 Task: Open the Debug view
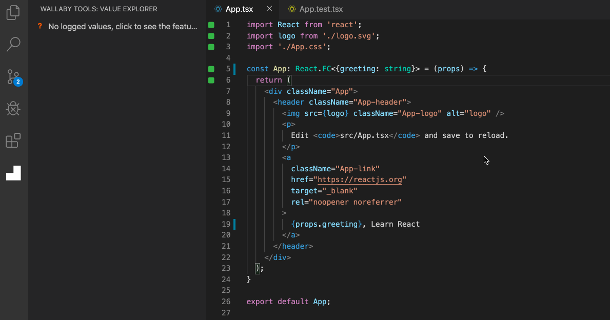[13, 109]
